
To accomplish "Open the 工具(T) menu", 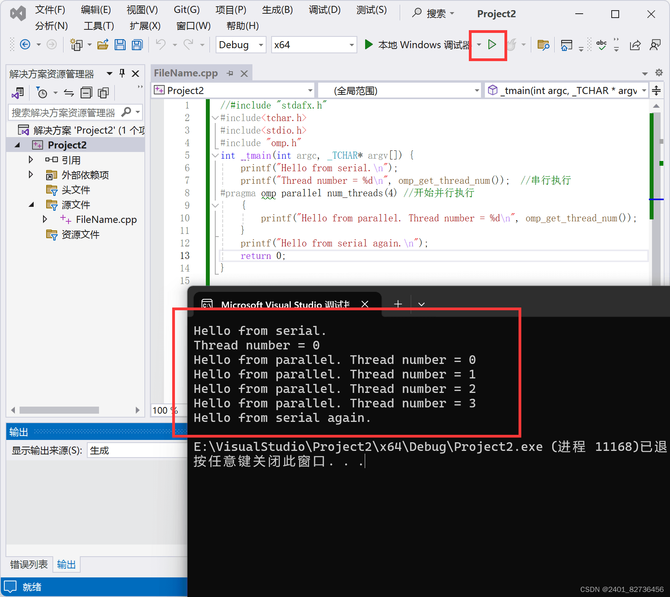I will [x=99, y=26].
